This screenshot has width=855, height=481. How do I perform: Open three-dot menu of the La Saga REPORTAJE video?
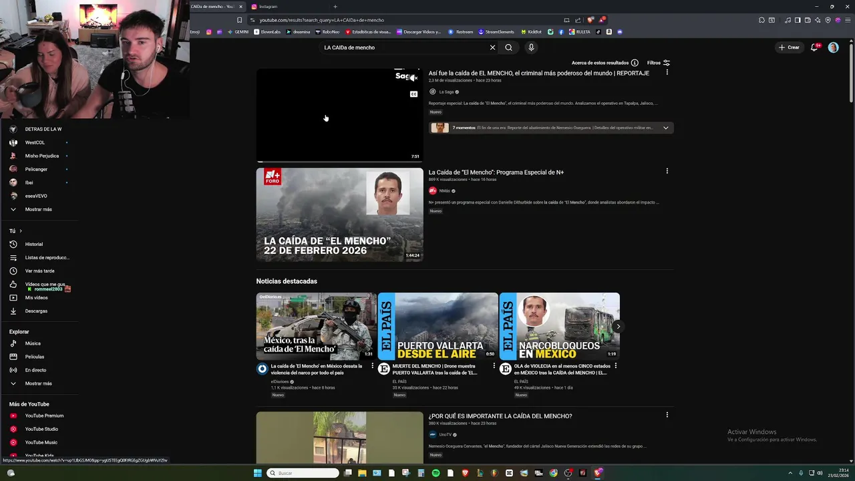[x=667, y=72]
